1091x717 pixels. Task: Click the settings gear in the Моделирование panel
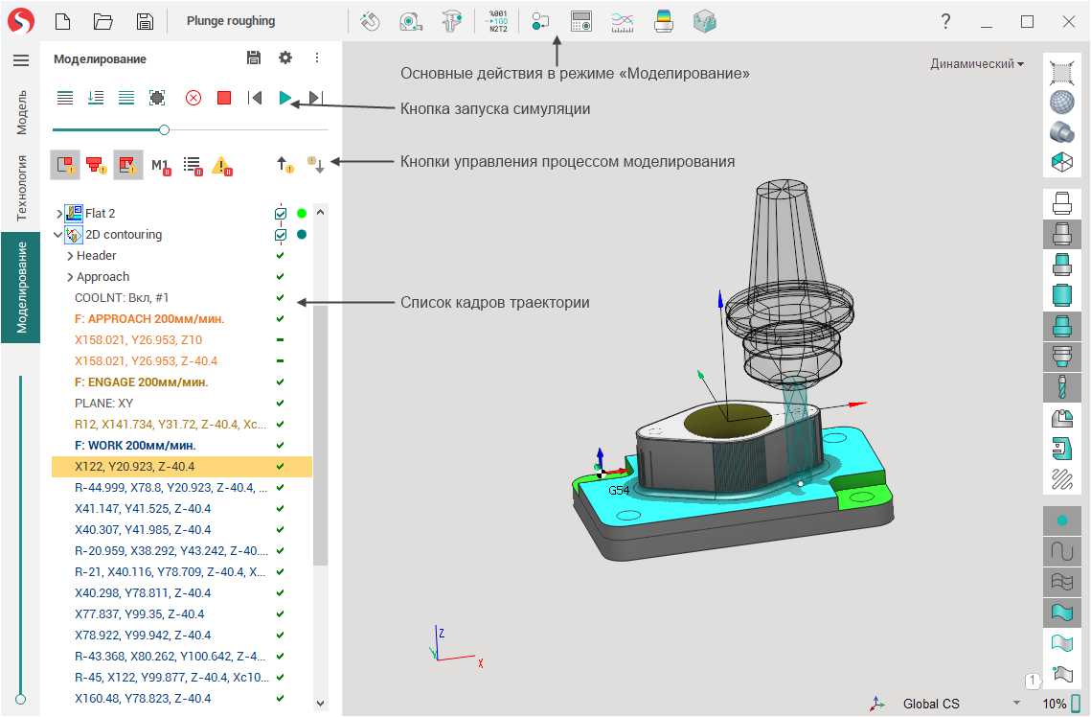[285, 58]
